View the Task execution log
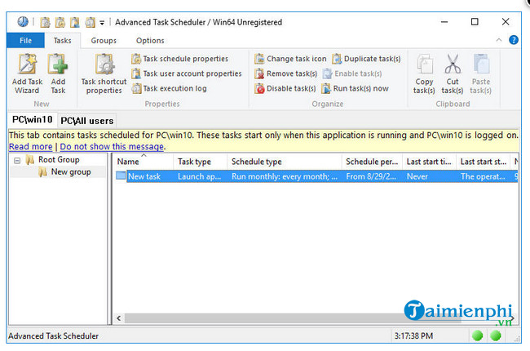 pyautogui.click(x=169, y=89)
